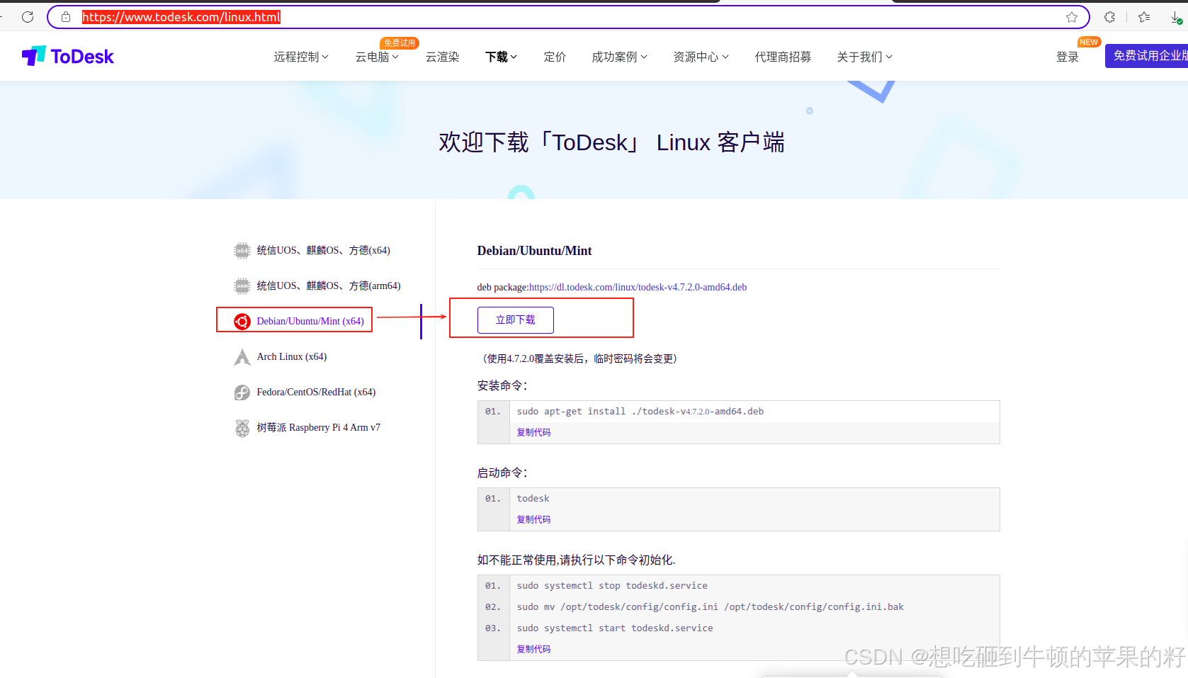Image resolution: width=1188 pixels, height=678 pixels.
Task: Open the 云渲染 menu item
Action: [442, 57]
